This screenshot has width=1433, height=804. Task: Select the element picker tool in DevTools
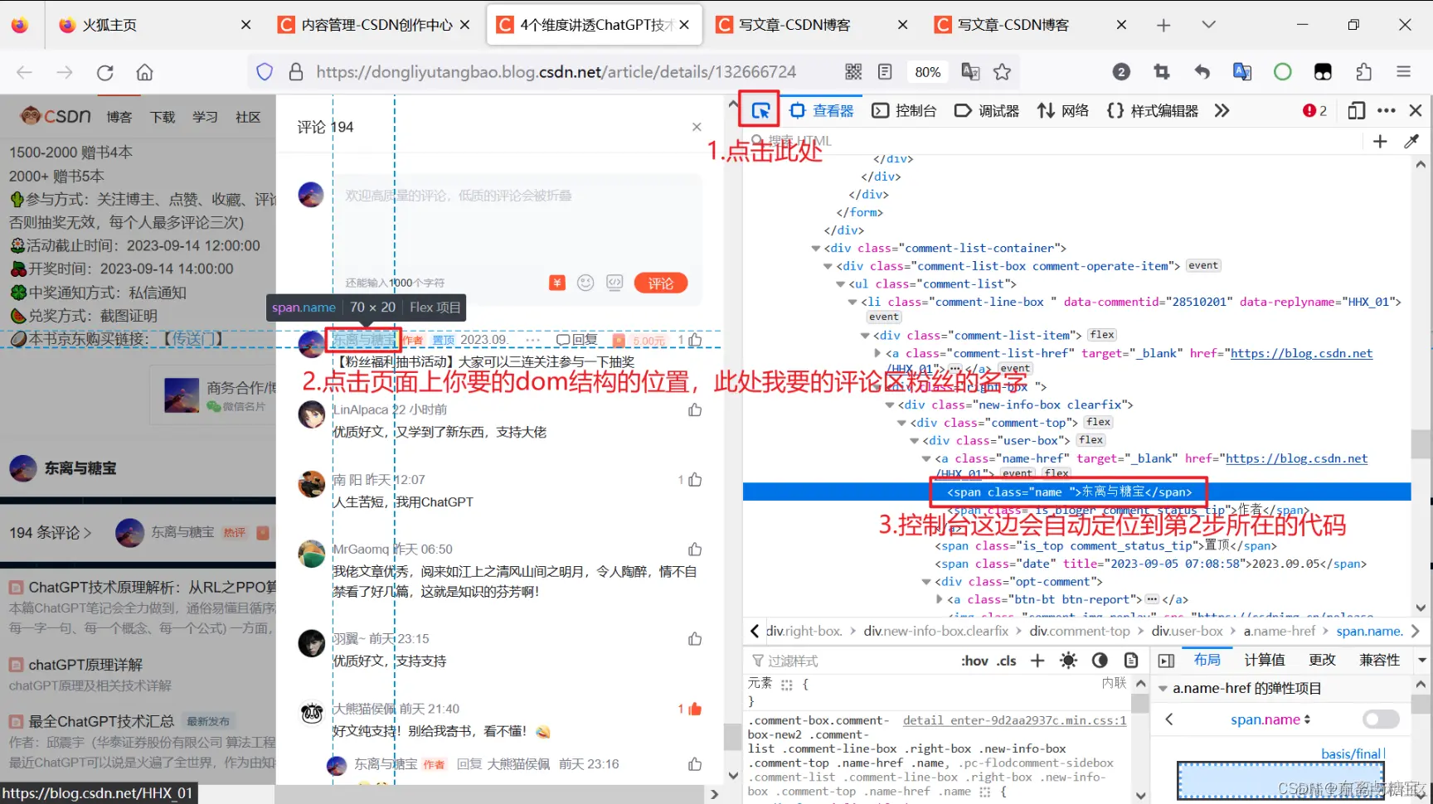760,109
